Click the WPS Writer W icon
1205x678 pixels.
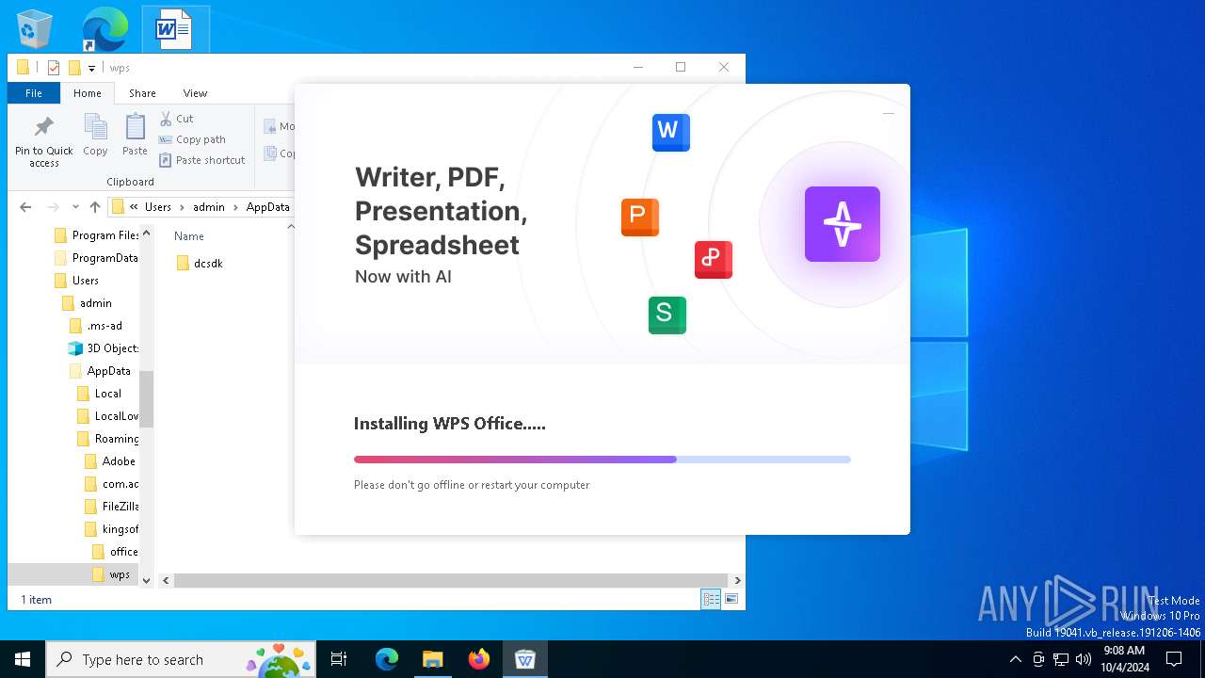point(670,132)
